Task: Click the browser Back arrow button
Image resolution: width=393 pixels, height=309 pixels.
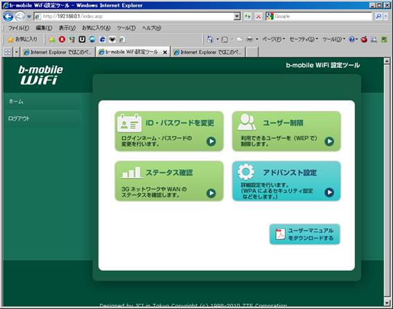Action: pyautogui.click(x=8, y=17)
